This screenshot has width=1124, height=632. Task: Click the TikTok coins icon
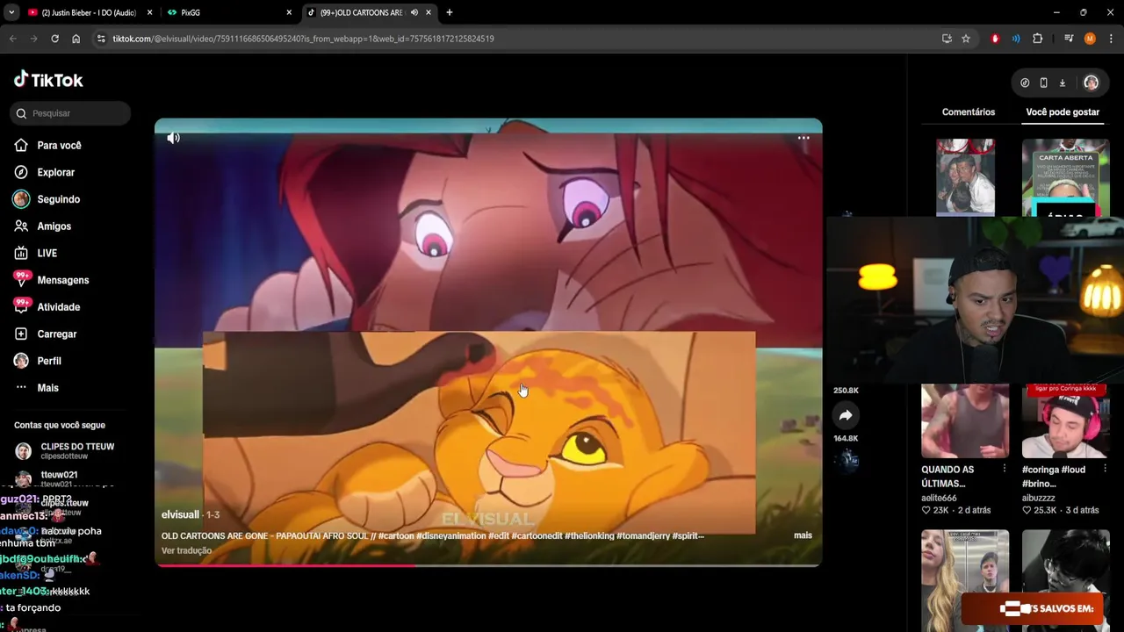(x=1025, y=83)
